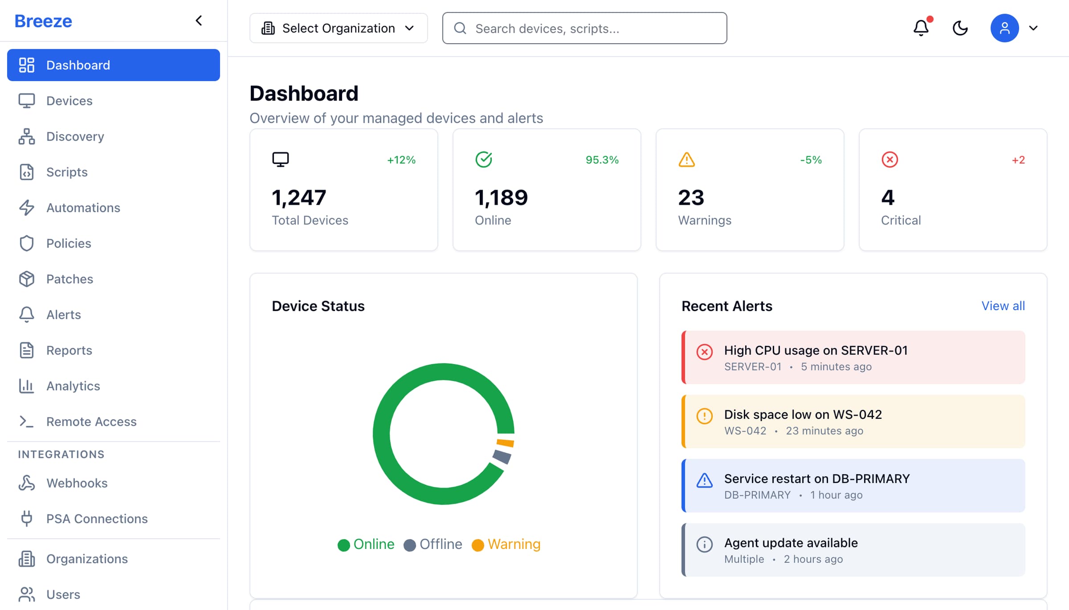Open the Select Organization dropdown
Image resolution: width=1069 pixels, height=610 pixels.
coord(339,28)
